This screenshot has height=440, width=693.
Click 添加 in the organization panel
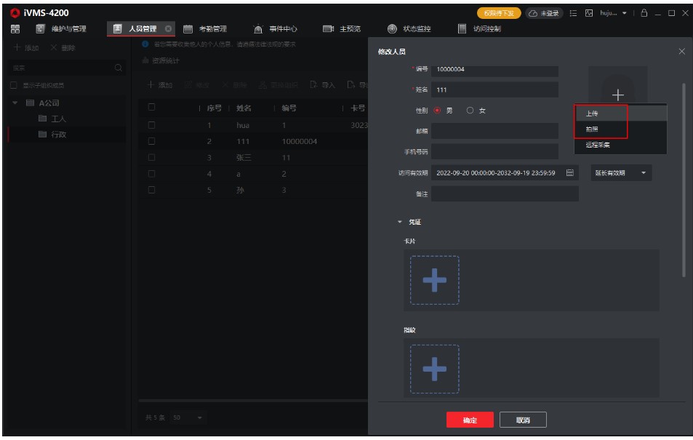click(x=26, y=48)
